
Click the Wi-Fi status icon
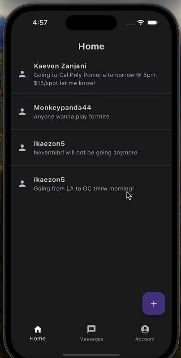pyautogui.click(x=141, y=22)
